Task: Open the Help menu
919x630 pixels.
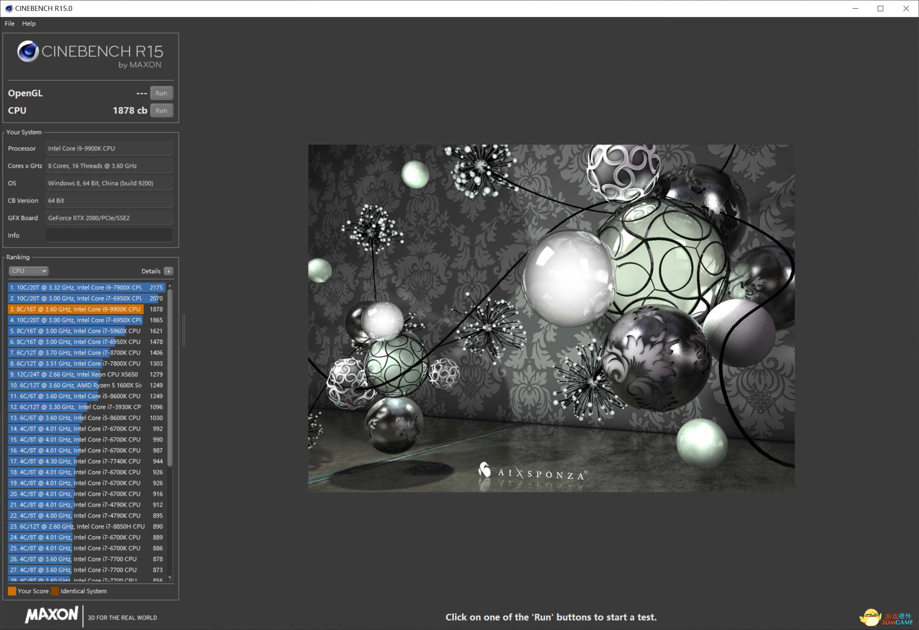Action: click(x=29, y=23)
